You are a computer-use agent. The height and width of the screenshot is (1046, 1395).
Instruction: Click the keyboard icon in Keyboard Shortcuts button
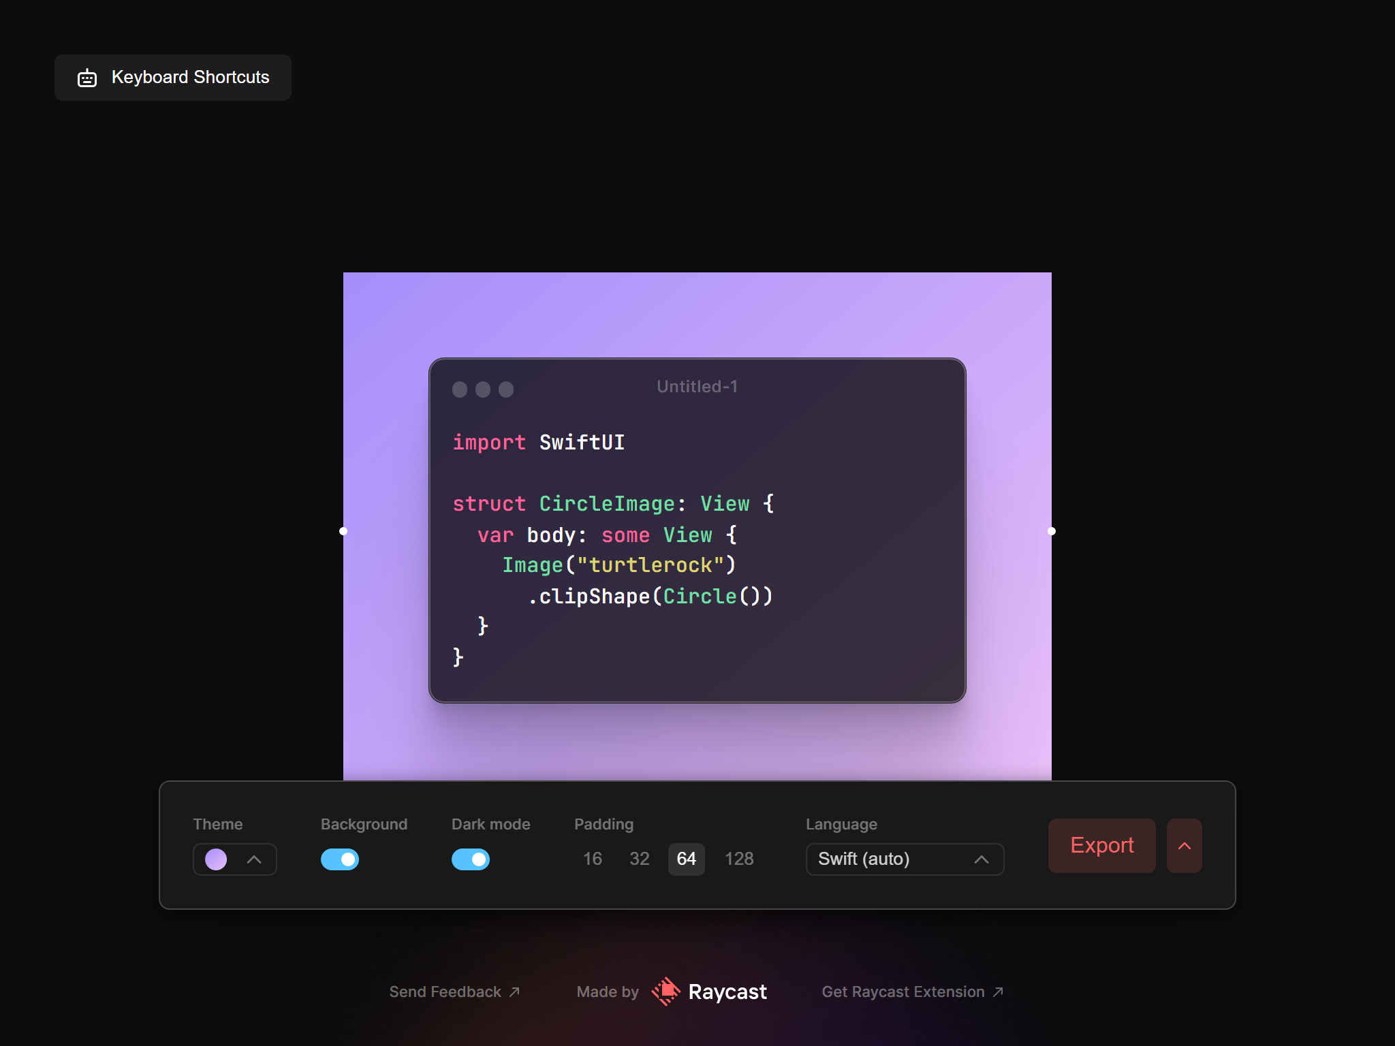point(87,78)
